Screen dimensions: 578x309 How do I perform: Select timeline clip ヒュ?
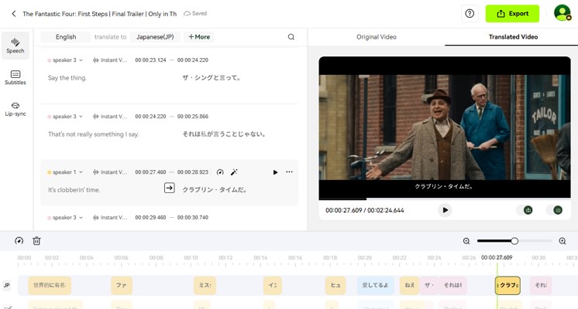[335, 286]
